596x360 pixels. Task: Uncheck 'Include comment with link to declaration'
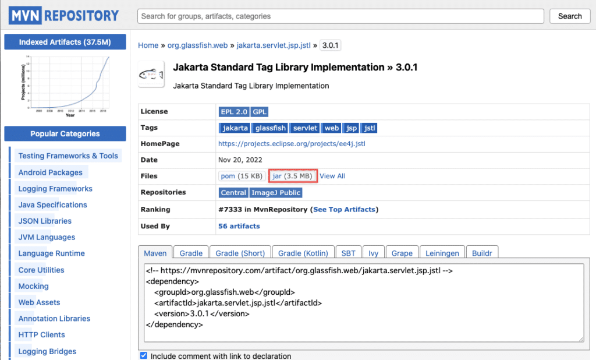(143, 355)
